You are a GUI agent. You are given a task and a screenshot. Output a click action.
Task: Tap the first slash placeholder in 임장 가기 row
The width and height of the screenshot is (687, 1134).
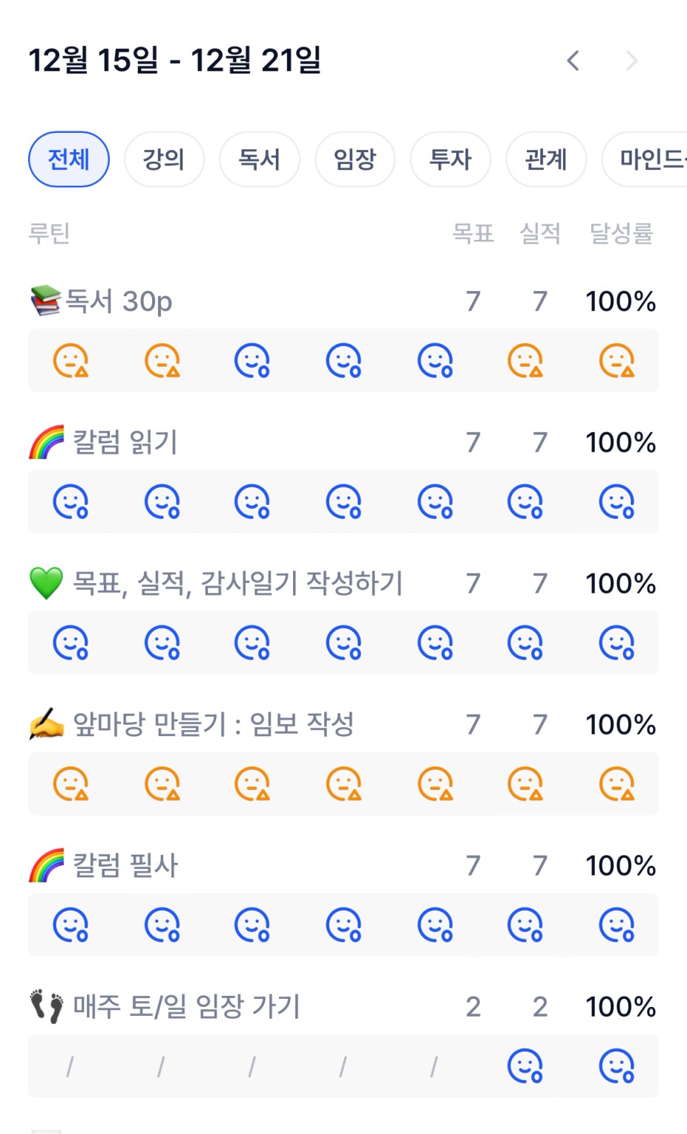(x=70, y=1067)
